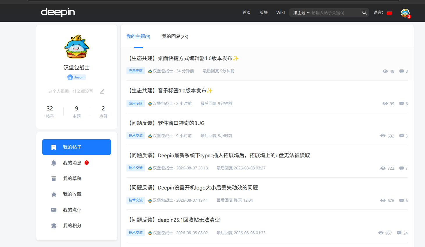Open the typec拓展坞 u盘无法被读取 post
The height and width of the screenshot is (247, 425).
[218, 155]
